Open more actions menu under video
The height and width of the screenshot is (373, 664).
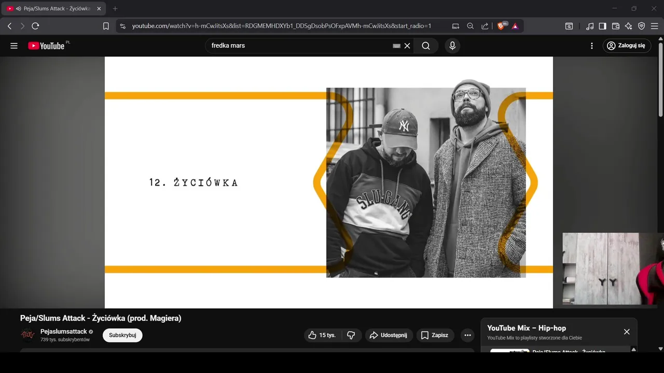[467, 335]
